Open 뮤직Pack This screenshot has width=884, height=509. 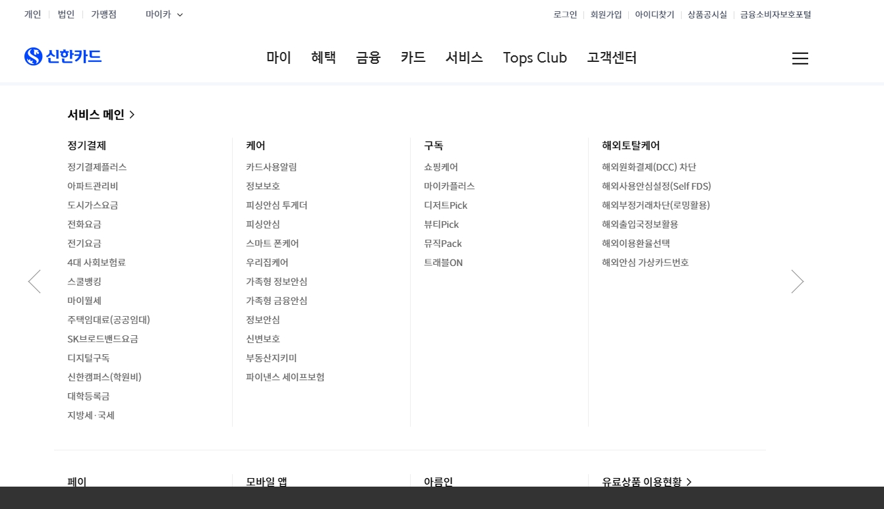tap(443, 244)
